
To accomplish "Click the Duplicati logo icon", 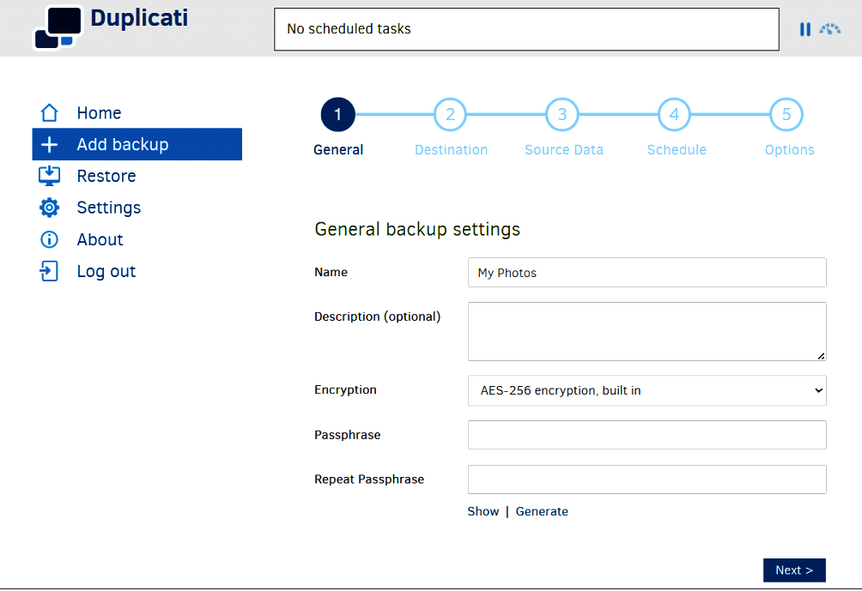I will coord(58,28).
